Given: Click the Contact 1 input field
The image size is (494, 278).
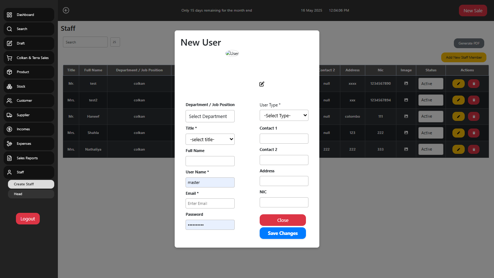Looking at the screenshot, I should [284, 139].
